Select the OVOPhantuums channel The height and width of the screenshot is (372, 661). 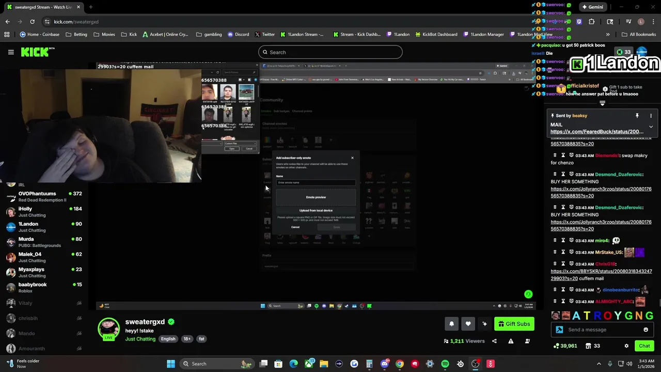(x=44, y=196)
